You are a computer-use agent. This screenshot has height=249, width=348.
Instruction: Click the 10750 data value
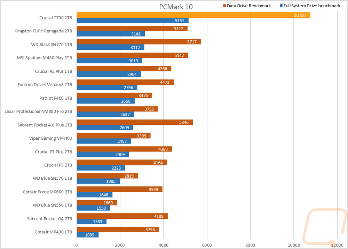[x=300, y=15]
